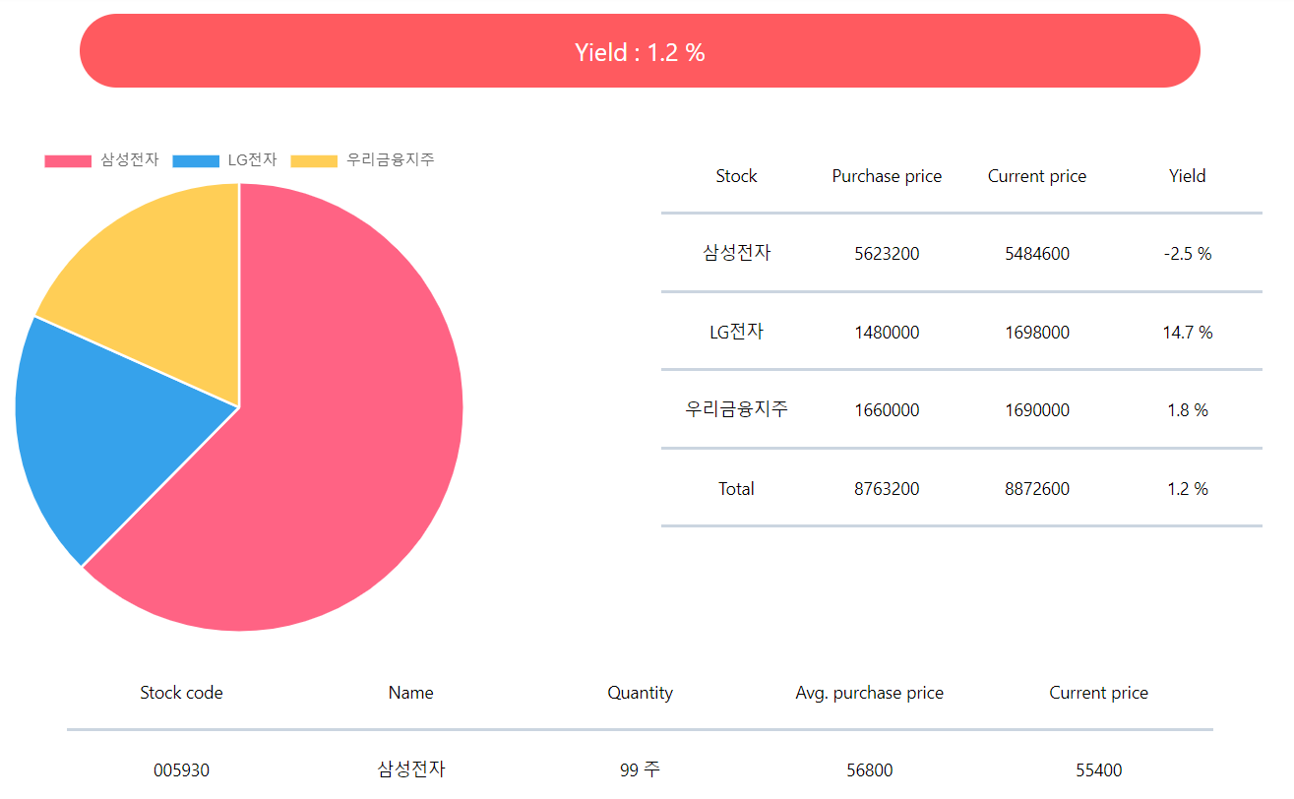The image size is (1294, 799).
Task: Click the Yield column header
Action: pyautogui.click(x=1187, y=176)
